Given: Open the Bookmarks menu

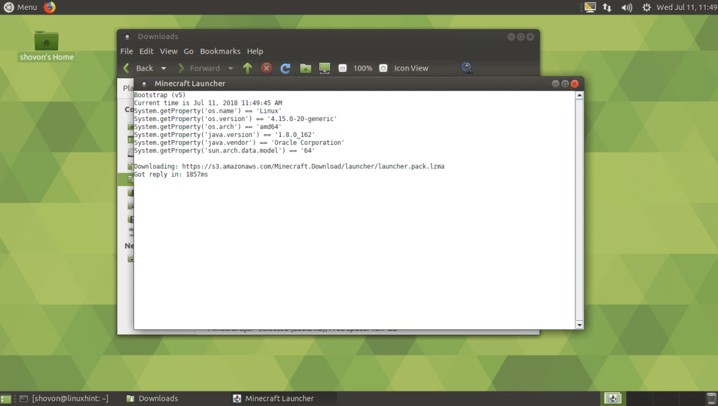Looking at the screenshot, I should (220, 51).
